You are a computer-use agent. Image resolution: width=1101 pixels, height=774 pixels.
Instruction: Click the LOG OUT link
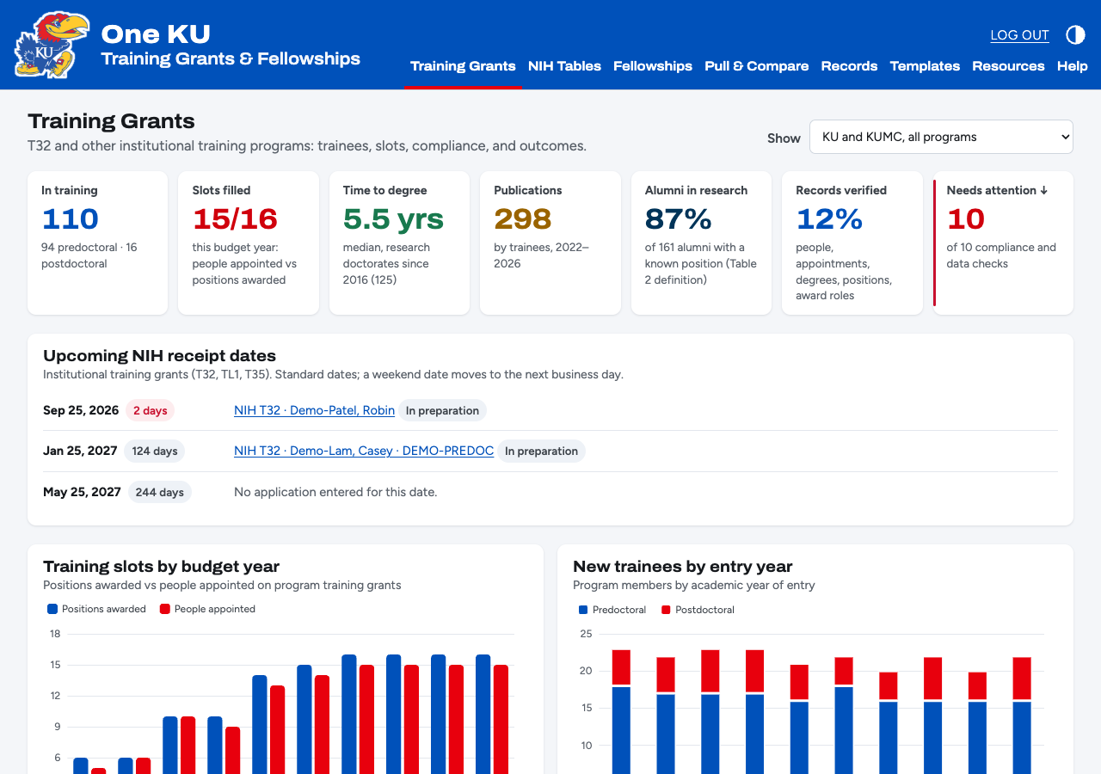tap(1019, 35)
